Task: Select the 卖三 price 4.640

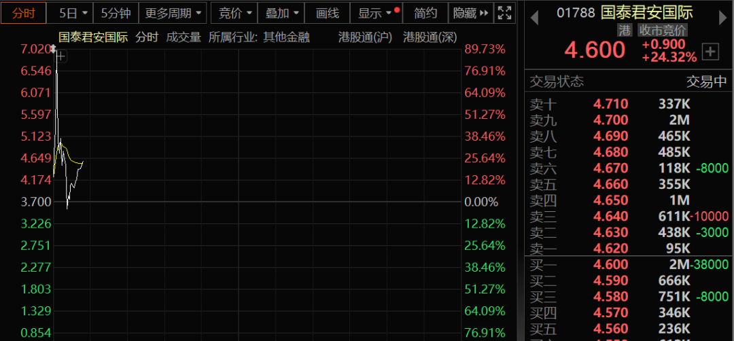Action: click(611, 216)
